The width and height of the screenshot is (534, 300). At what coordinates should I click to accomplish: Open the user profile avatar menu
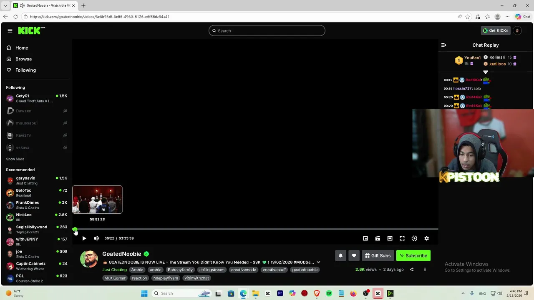point(517,30)
